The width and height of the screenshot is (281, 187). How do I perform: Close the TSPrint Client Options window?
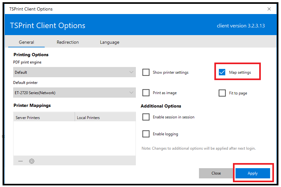(269, 9)
